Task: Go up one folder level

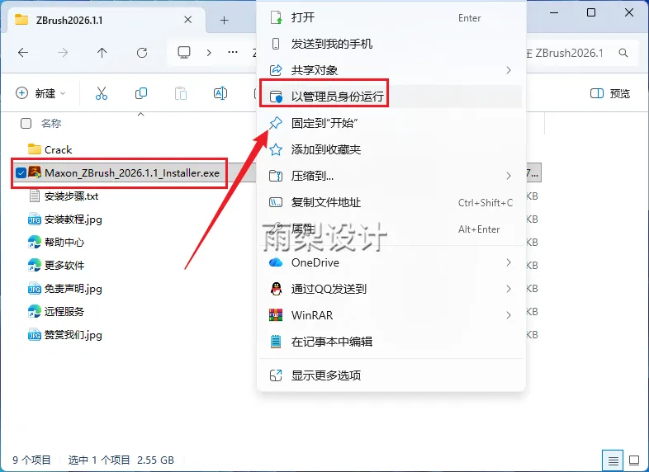Action: (x=102, y=53)
